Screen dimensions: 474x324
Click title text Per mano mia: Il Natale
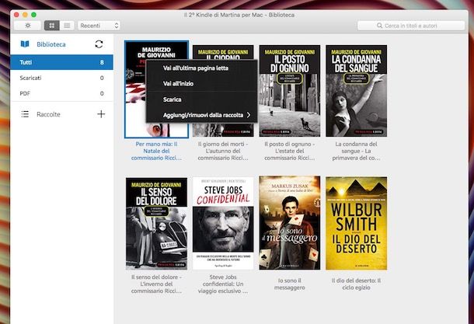157,151
